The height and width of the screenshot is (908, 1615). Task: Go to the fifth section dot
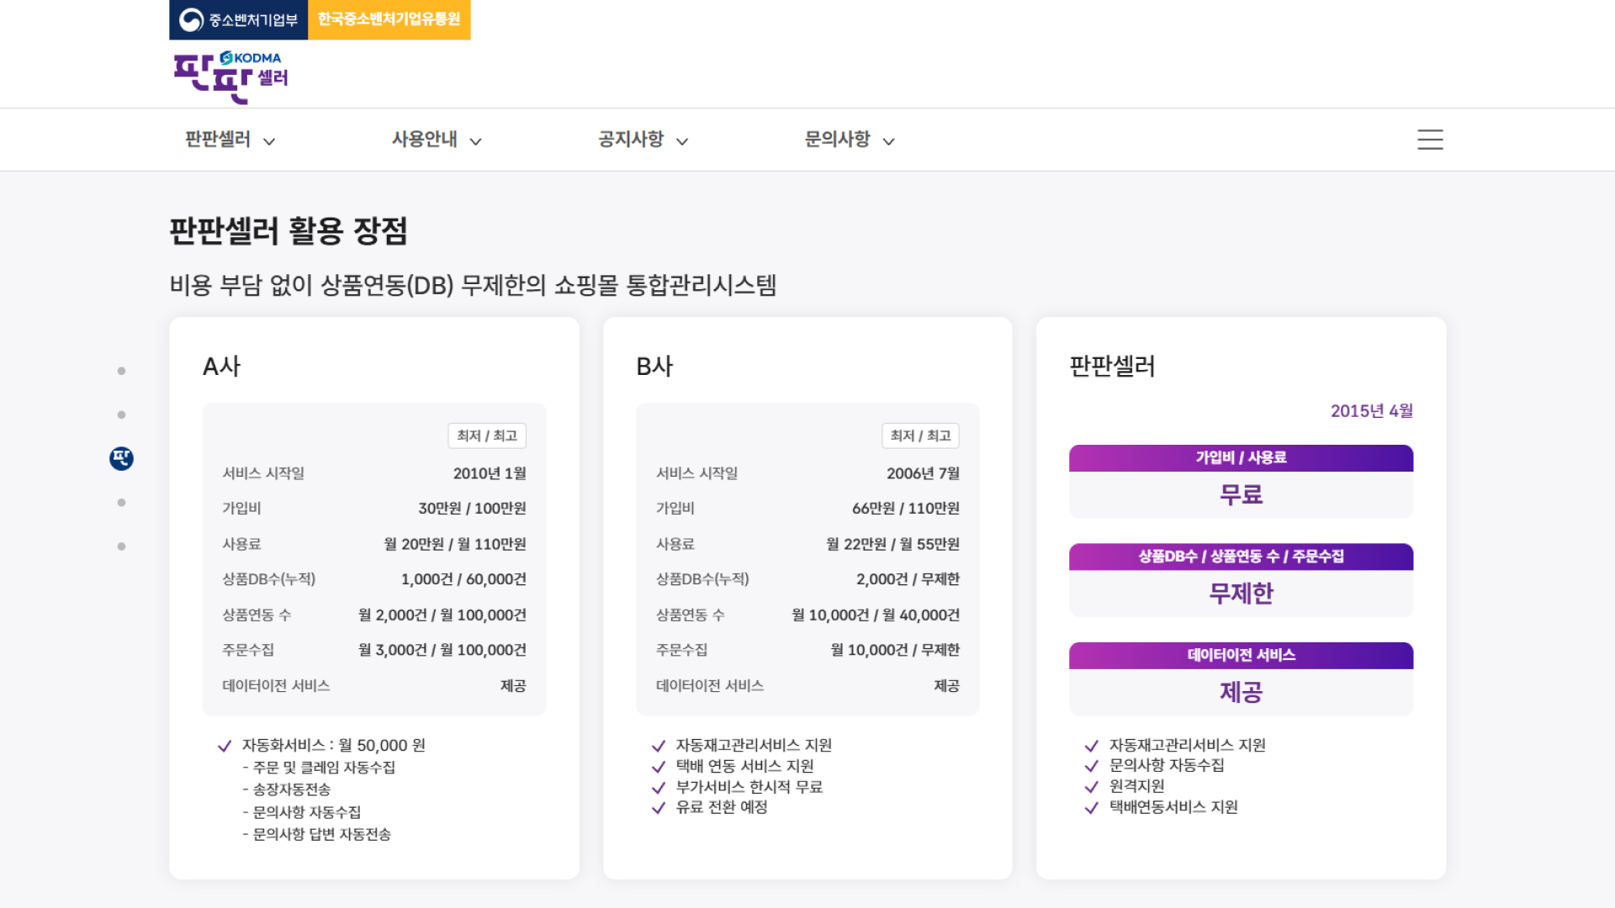click(122, 546)
